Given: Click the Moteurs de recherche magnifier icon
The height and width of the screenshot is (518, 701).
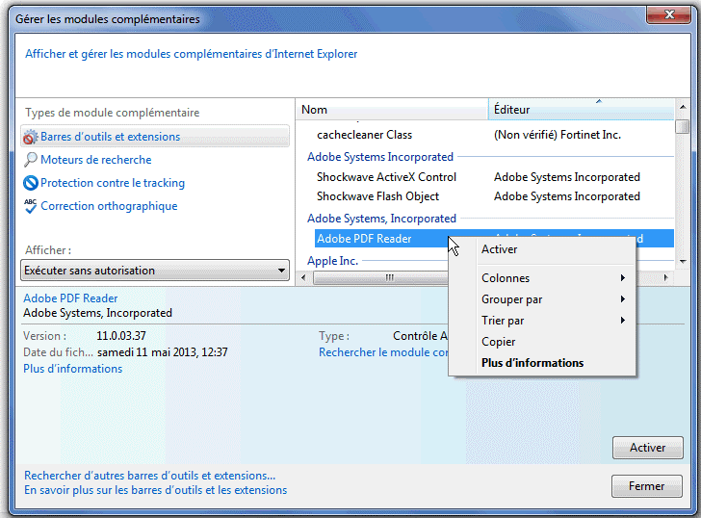Looking at the screenshot, I should click(x=31, y=160).
